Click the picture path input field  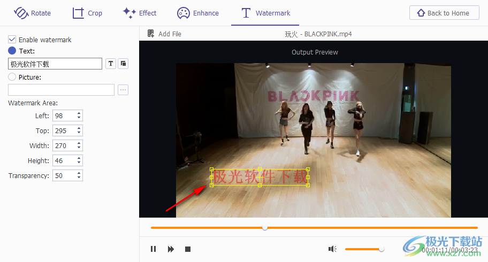point(62,90)
